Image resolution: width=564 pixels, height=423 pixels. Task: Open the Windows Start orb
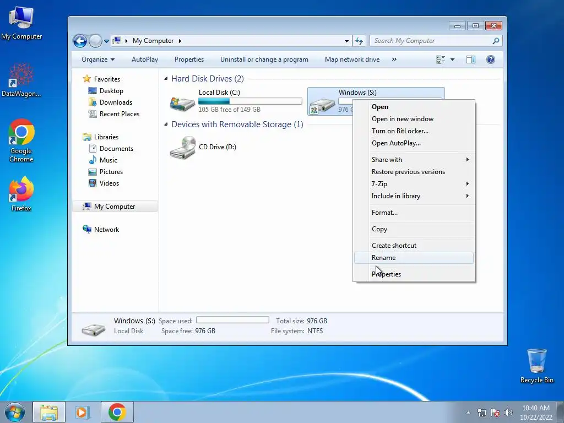pos(15,412)
